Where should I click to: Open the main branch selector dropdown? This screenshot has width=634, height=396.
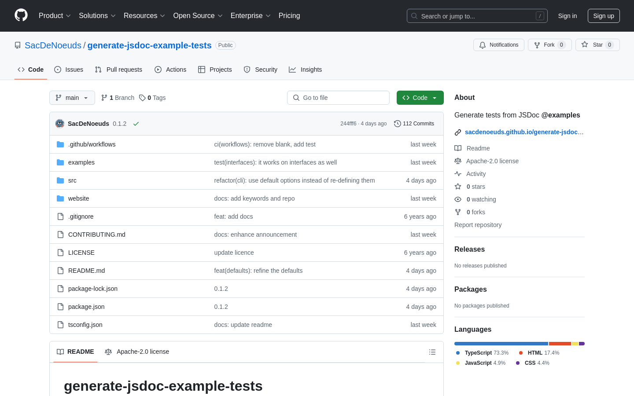click(72, 98)
